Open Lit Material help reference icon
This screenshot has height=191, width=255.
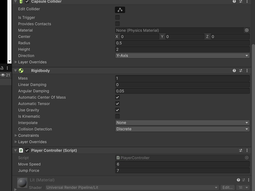(238, 180)
